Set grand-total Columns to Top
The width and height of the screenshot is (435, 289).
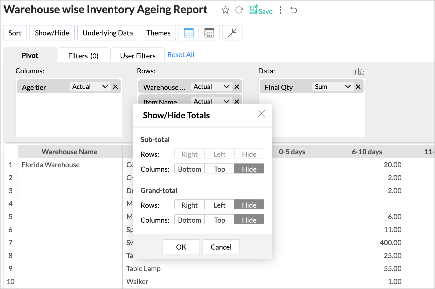pyautogui.click(x=219, y=220)
